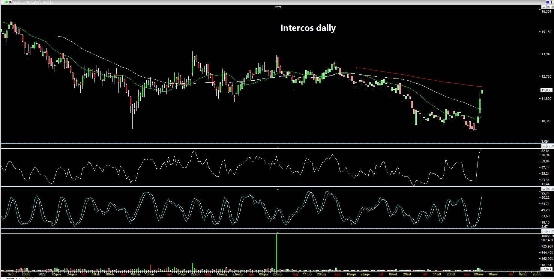Click the window title Grafico MTA.ICOS EOD D
The height and width of the screenshot is (279, 554).
(33, 2)
